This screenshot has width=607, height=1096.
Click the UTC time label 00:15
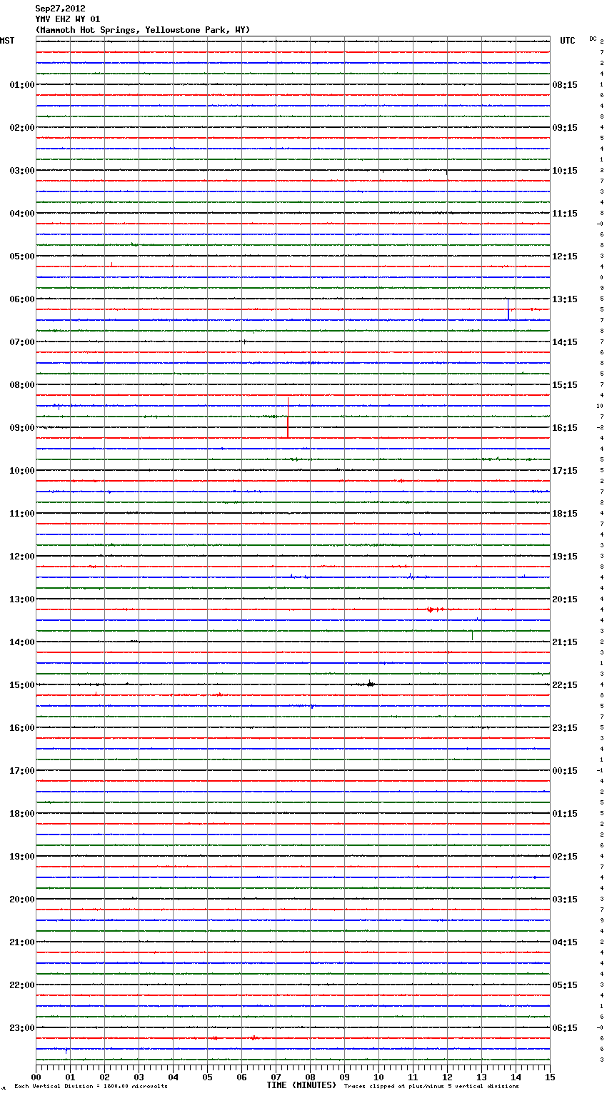coord(565,771)
